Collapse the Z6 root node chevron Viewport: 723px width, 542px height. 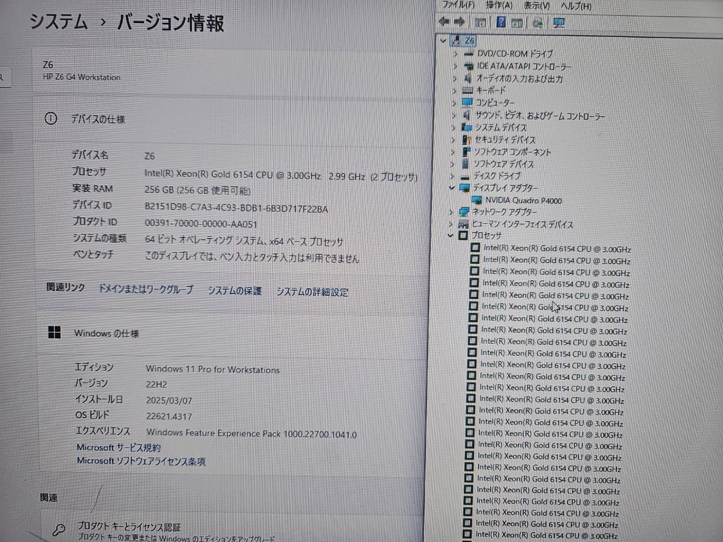443,41
